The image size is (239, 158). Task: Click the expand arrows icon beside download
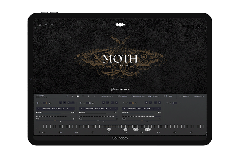[x=94, y=96]
